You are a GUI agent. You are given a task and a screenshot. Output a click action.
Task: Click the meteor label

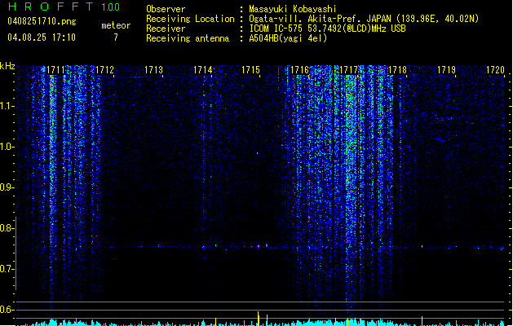(x=116, y=25)
